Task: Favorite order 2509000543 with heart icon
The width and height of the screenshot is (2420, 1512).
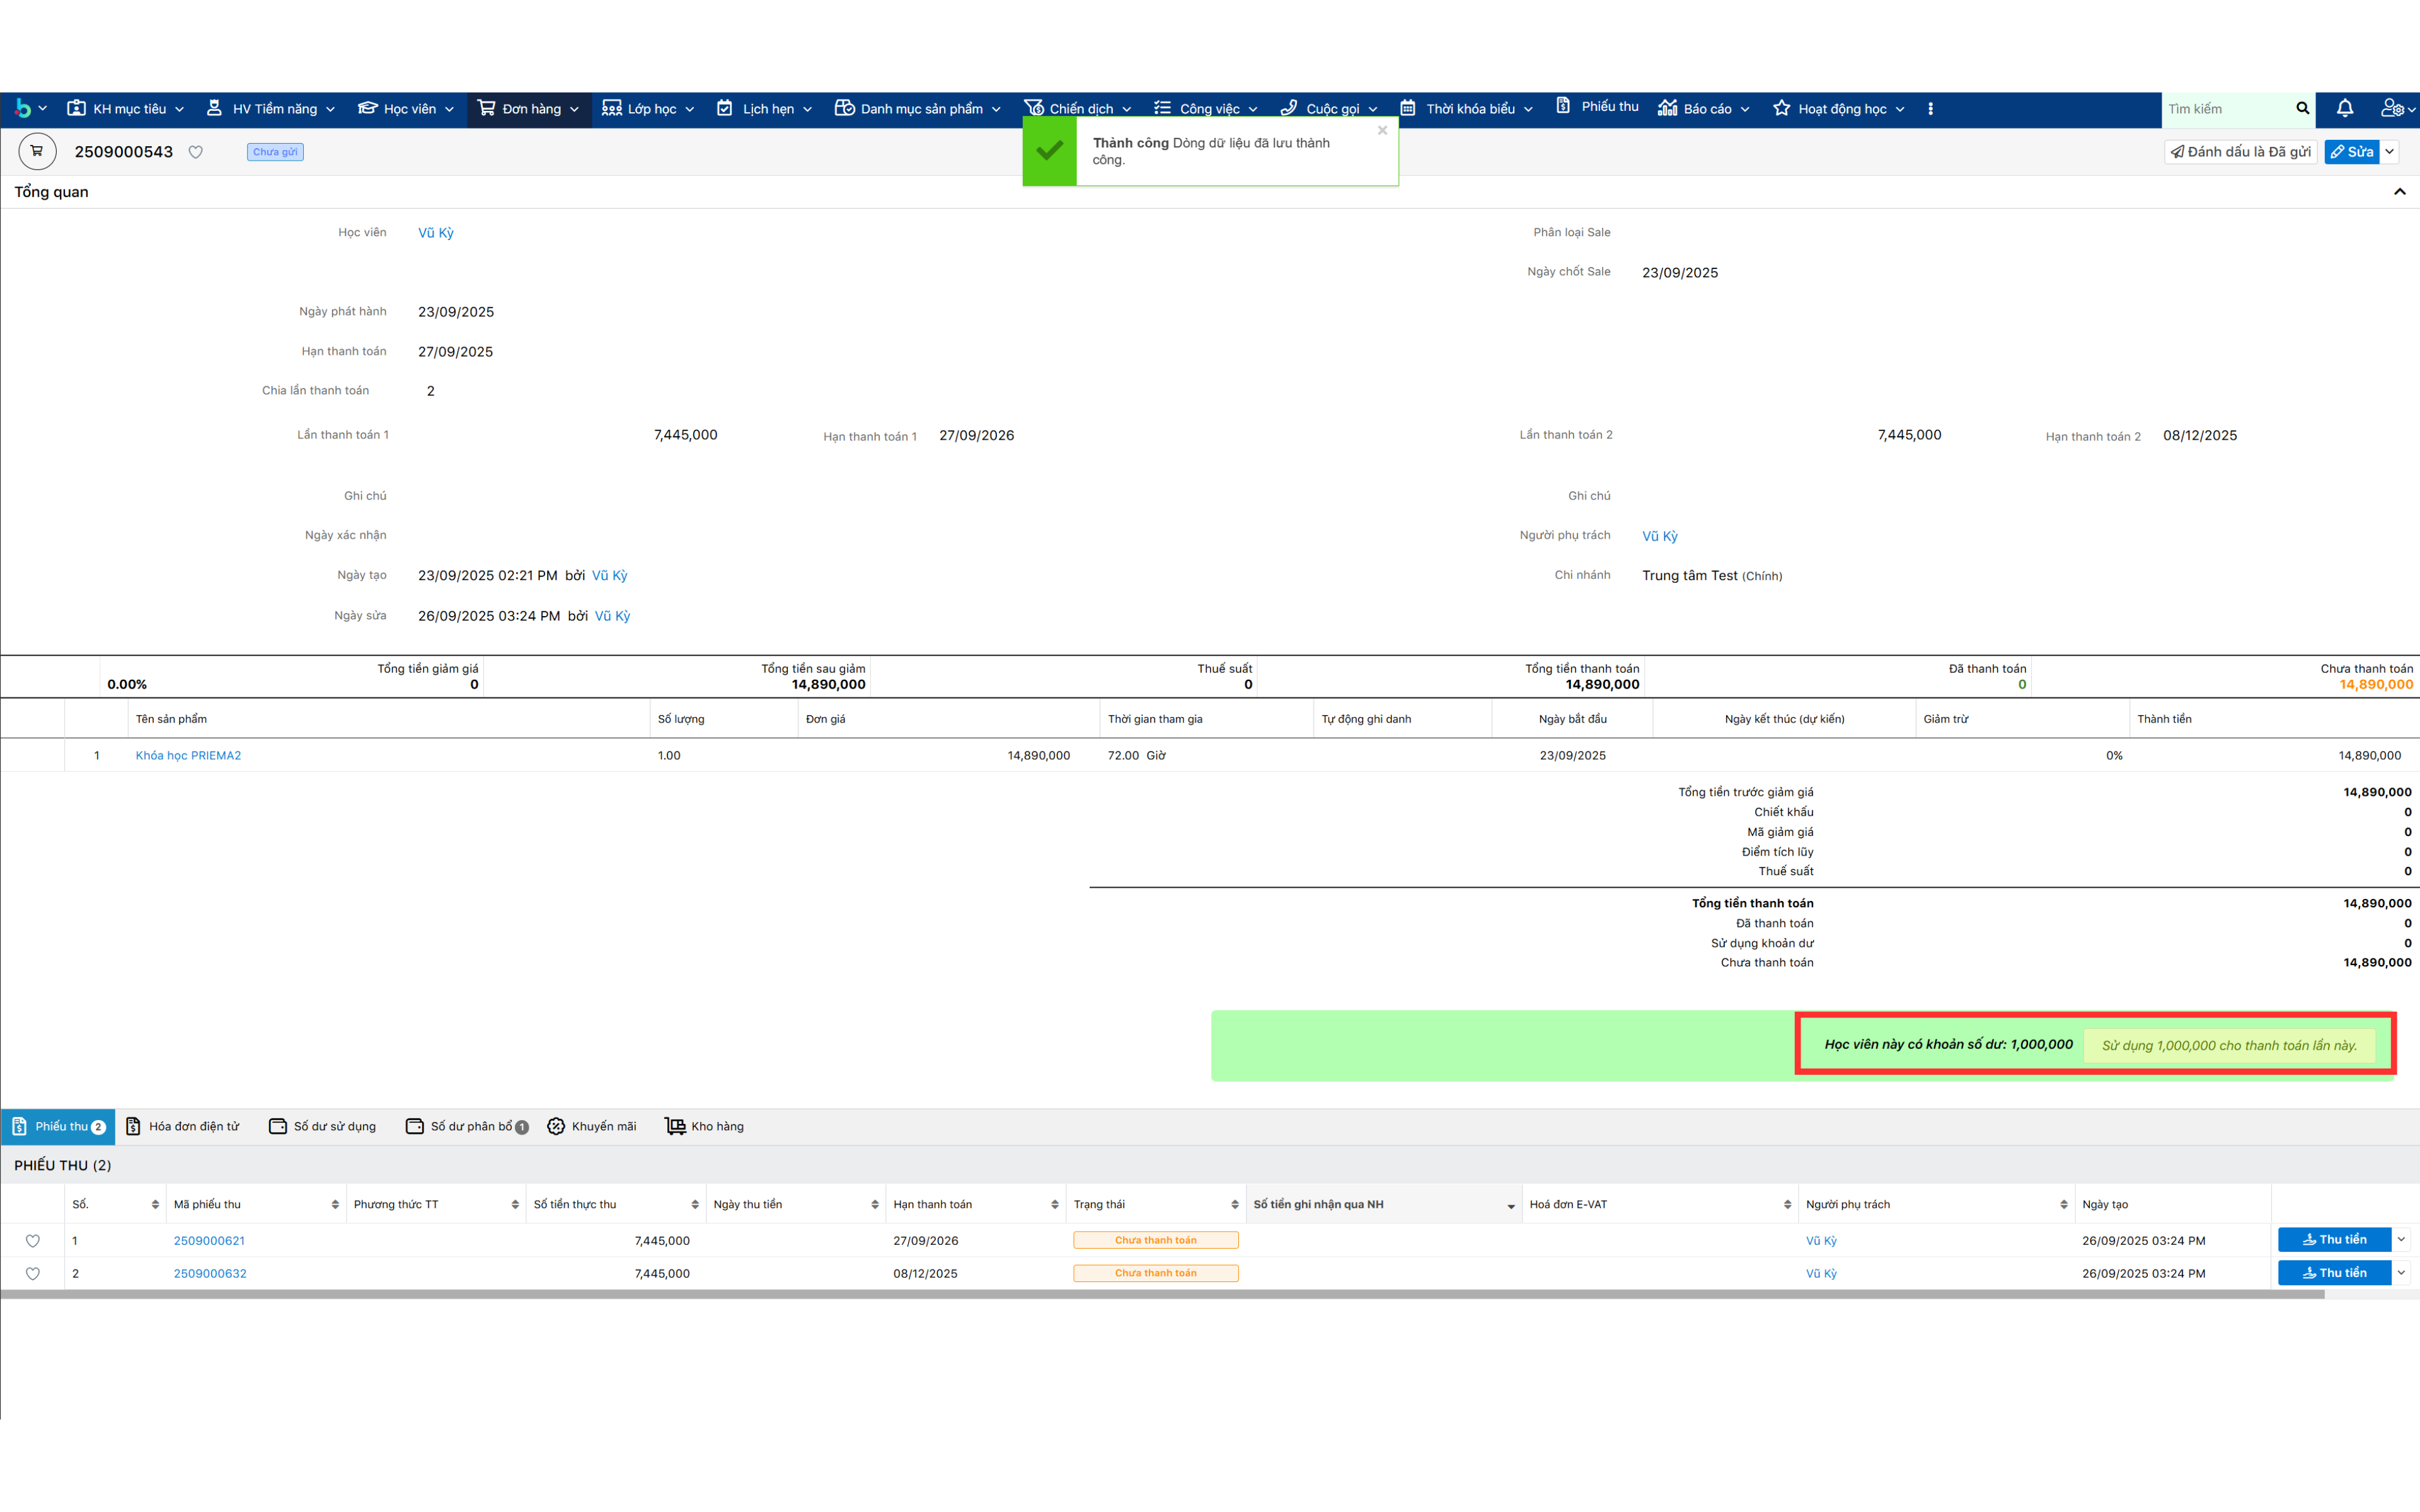Action: click(x=196, y=152)
